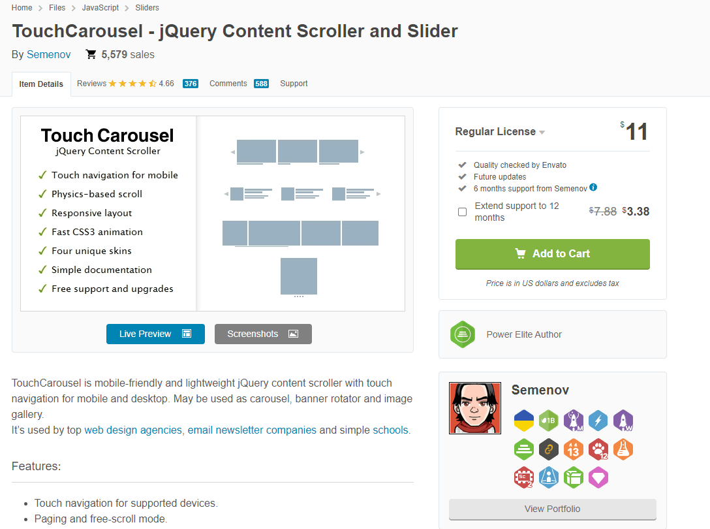The width and height of the screenshot is (710, 529).
Task: Enable Extend support to 12 months
Action: [463, 212]
